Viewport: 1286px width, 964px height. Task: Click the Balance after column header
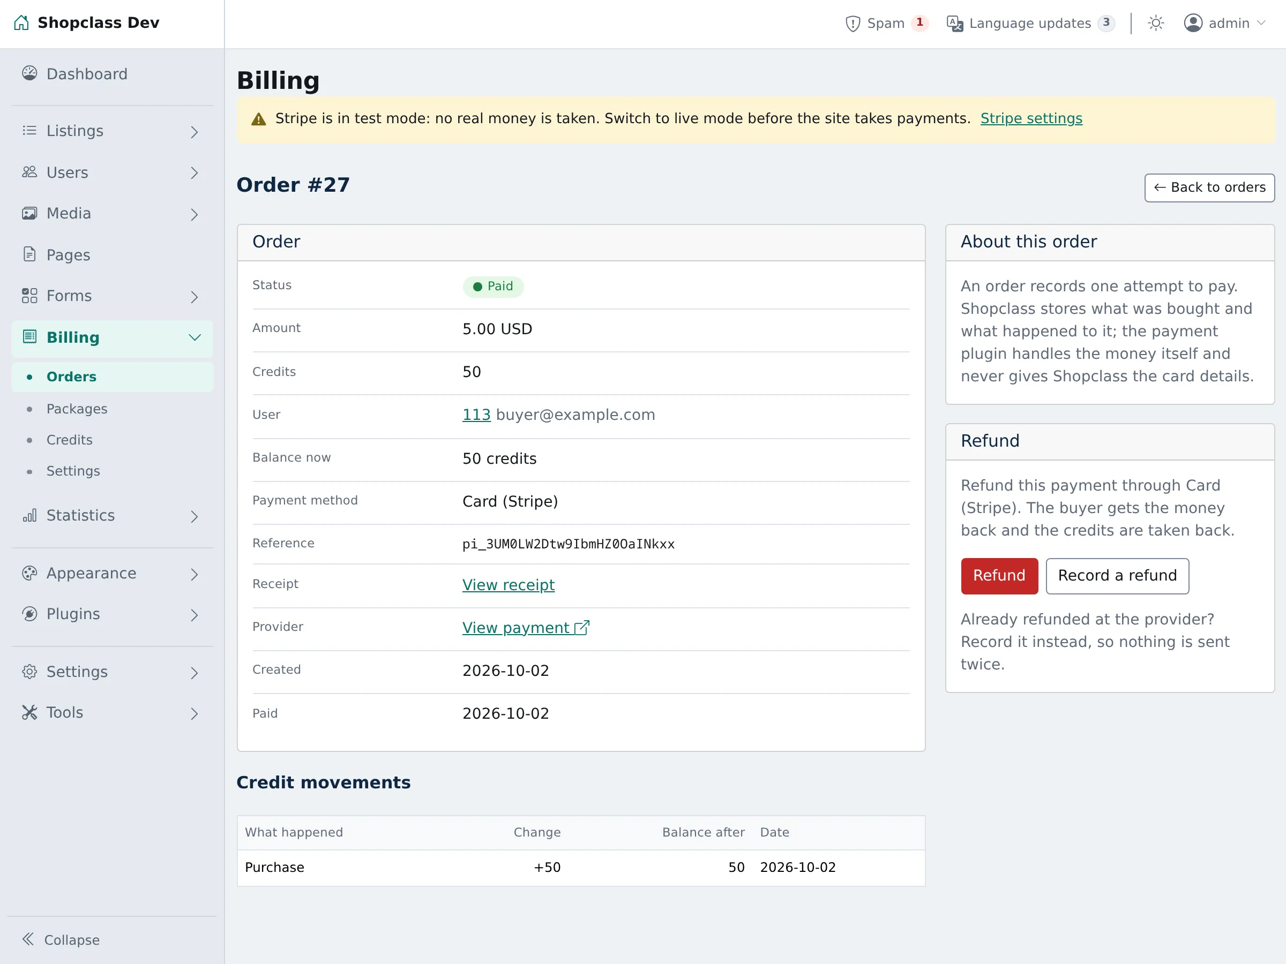click(703, 832)
